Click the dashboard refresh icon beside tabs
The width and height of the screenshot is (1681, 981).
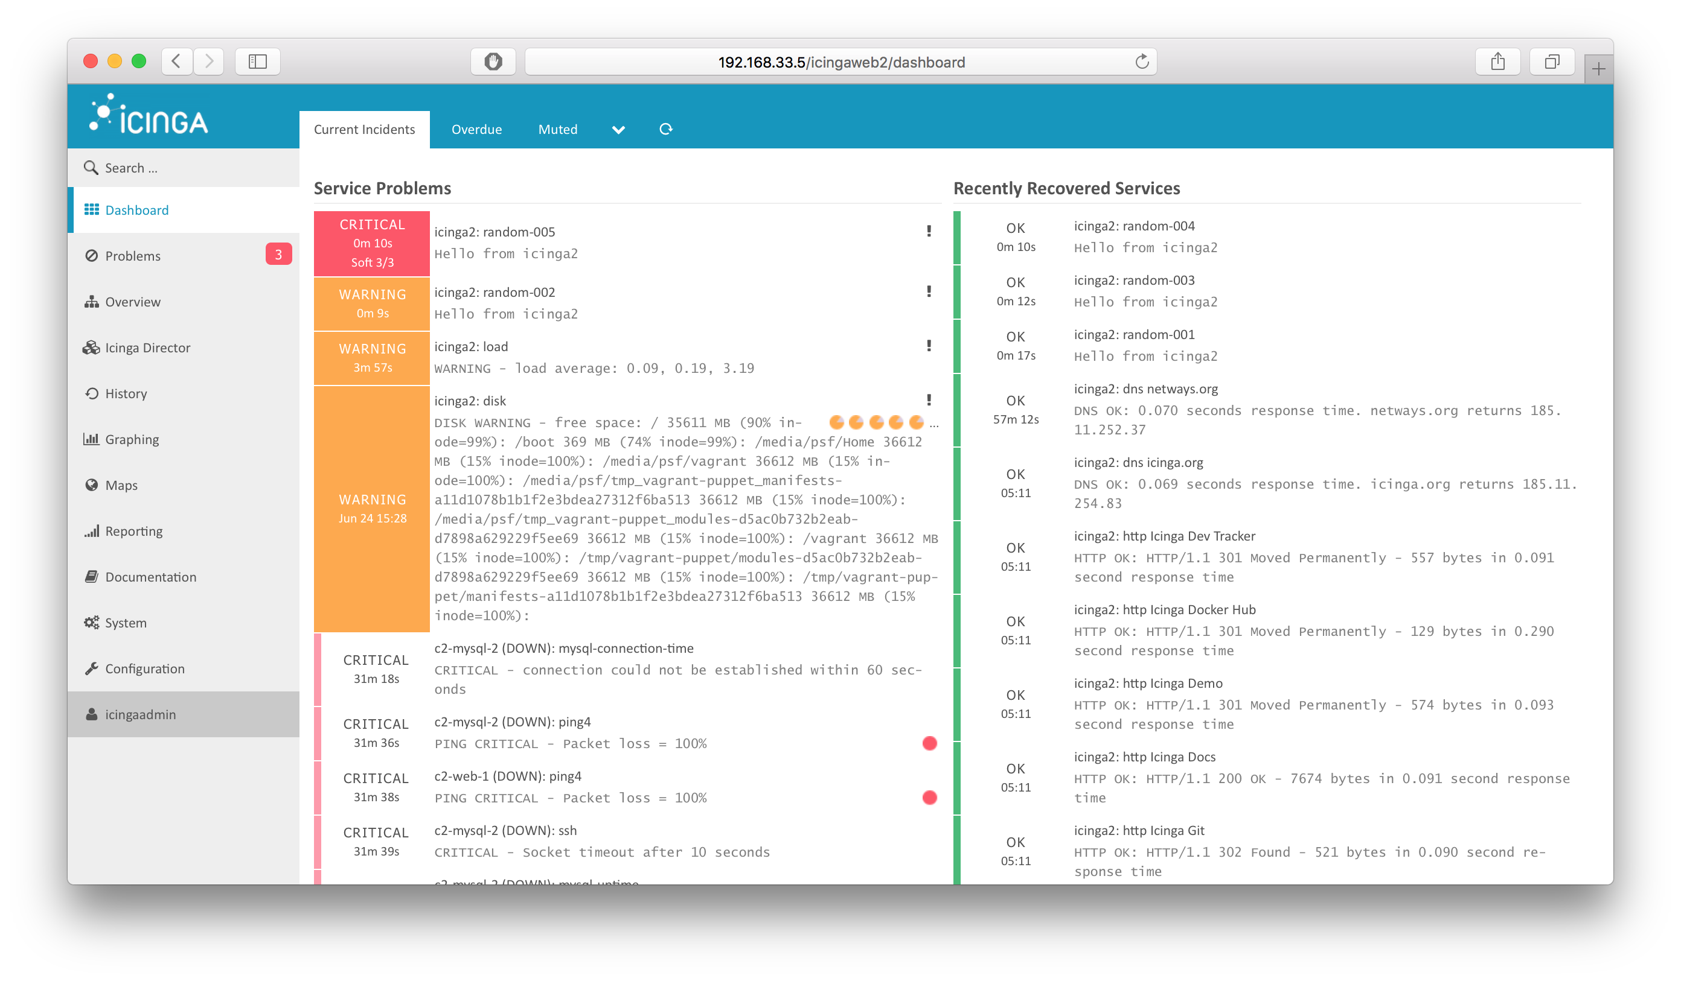(x=665, y=129)
